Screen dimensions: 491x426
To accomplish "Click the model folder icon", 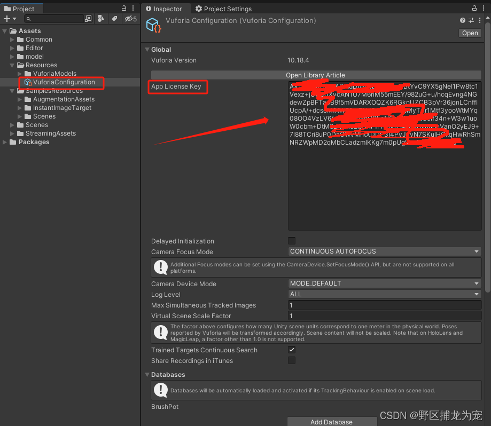I will 20,57.
